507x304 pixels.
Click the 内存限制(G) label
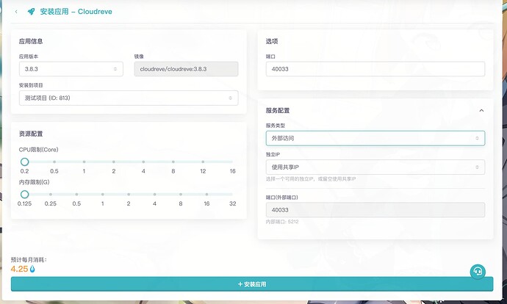[x=35, y=182]
